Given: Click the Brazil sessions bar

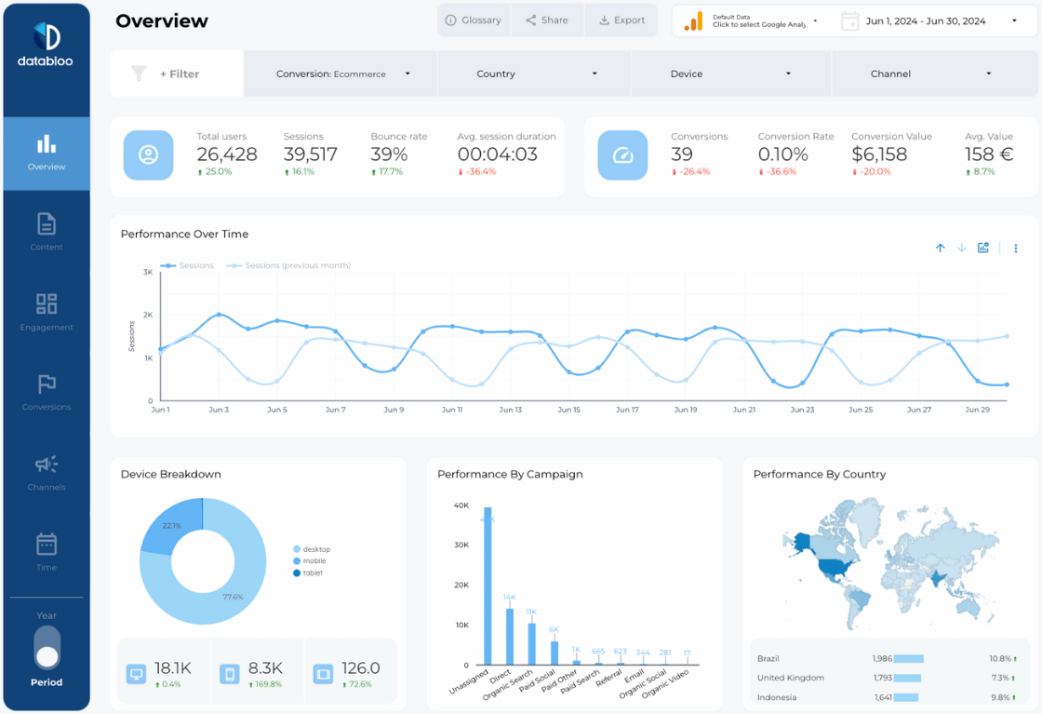Looking at the screenshot, I should pyautogui.click(x=908, y=659).
